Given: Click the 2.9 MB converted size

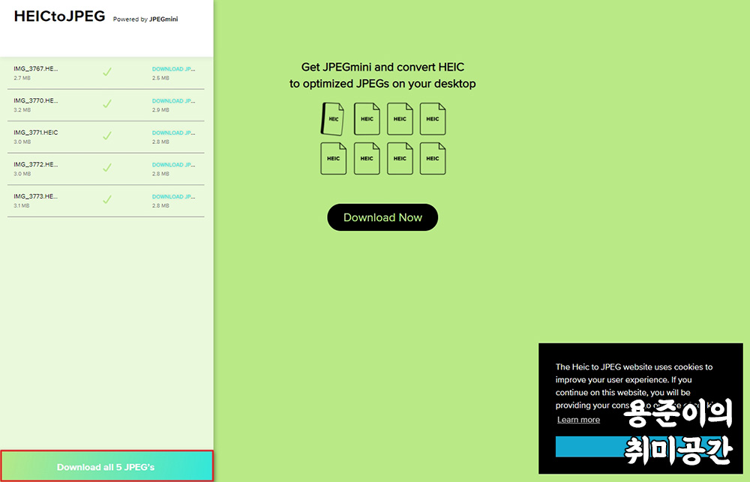Looking at the screenshot, I should (x=160, y=110).
